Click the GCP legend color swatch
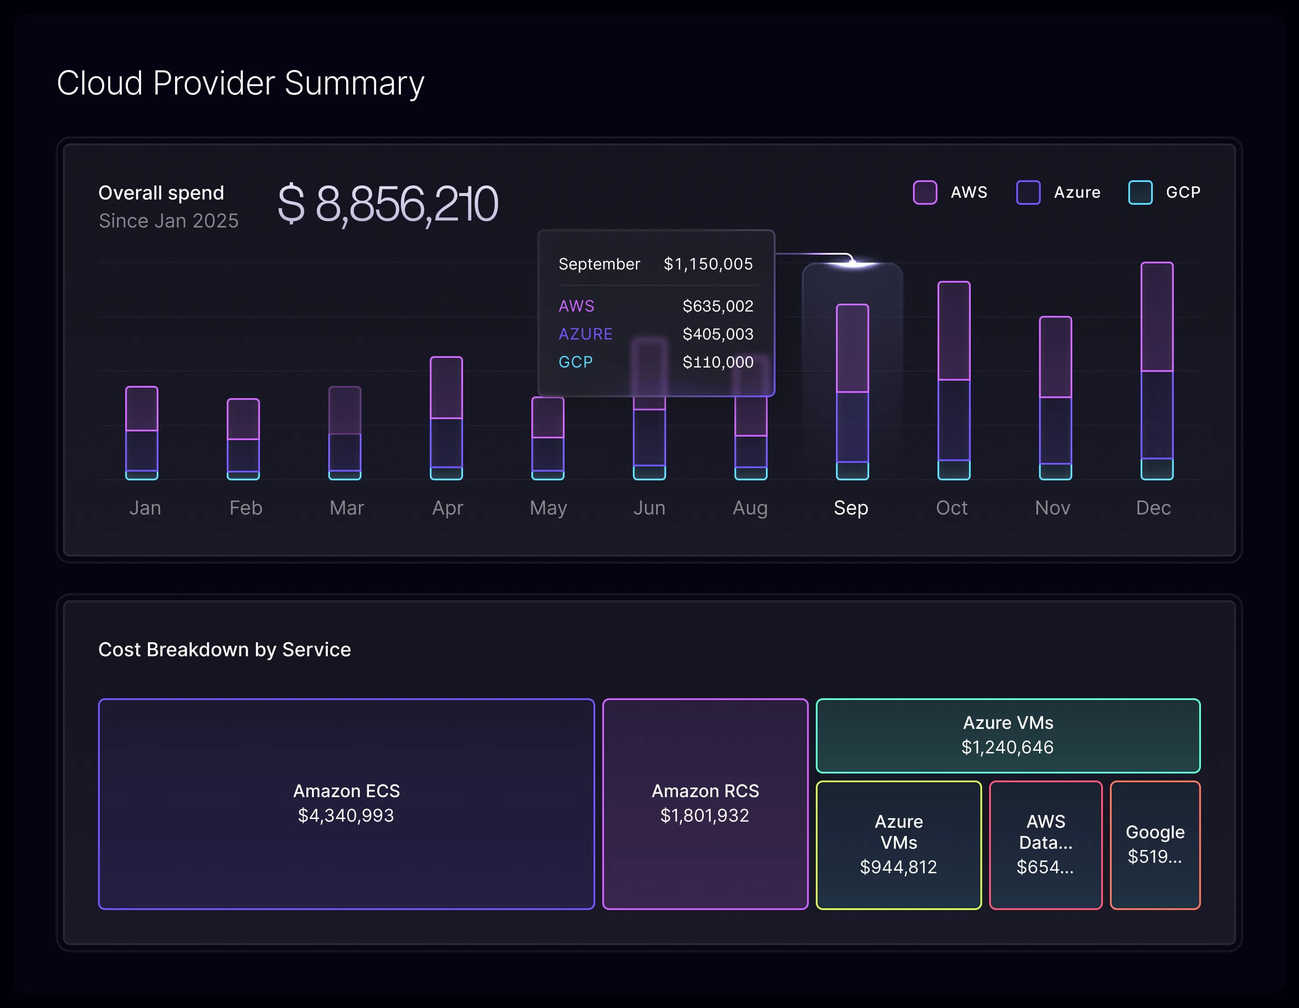Image resolution: width=1299 pixels, height=1008 pixels. [1140, 192]
